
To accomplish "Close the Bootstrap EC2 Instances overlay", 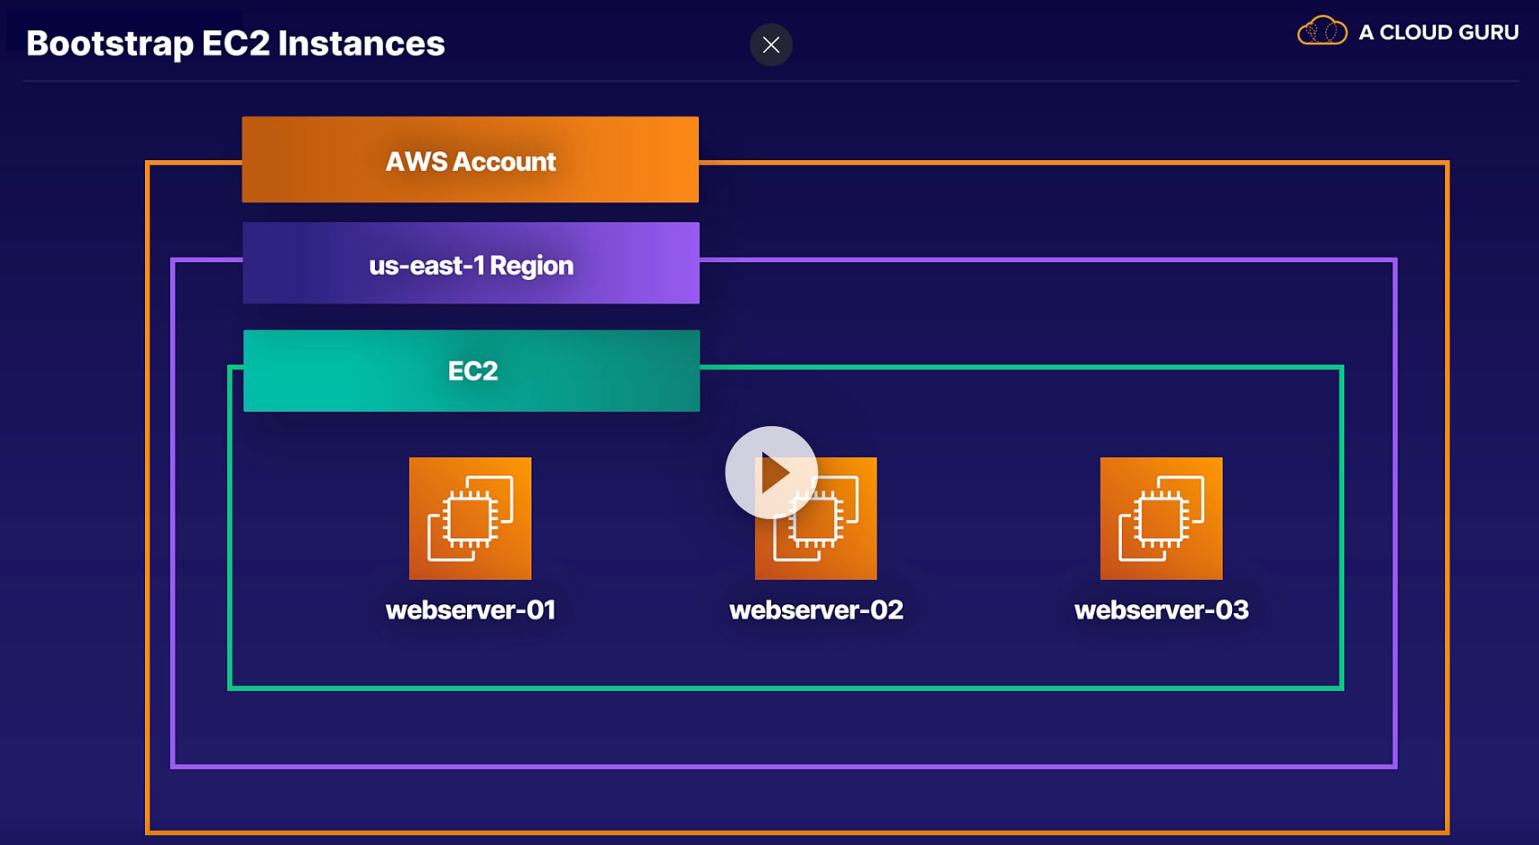I will [x=771, y=45].
